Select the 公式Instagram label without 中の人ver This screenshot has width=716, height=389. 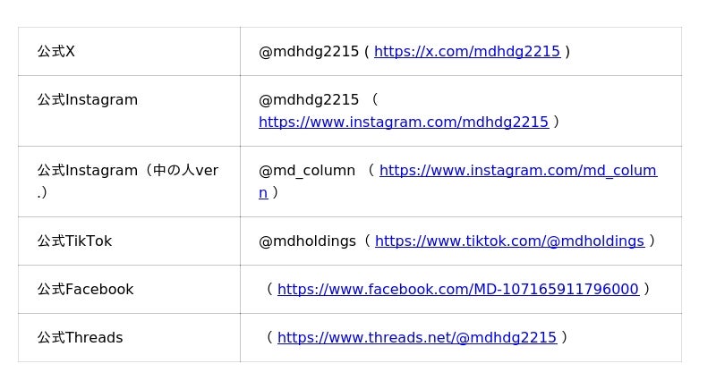(88, 100)
